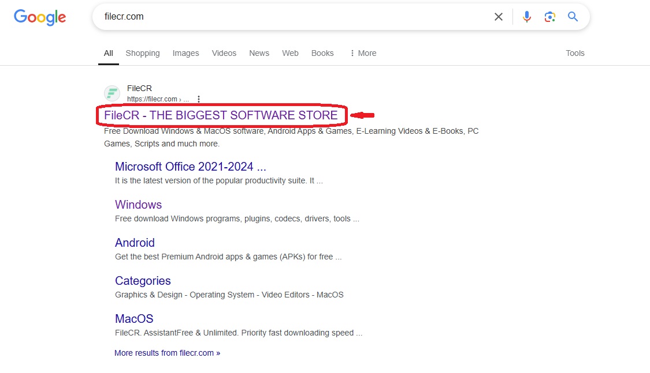Screen dimensions: 650x373
Task: Select the All results tab
Action: 108,53
